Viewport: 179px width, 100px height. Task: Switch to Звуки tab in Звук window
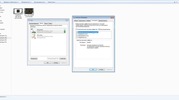pos(46,23)
